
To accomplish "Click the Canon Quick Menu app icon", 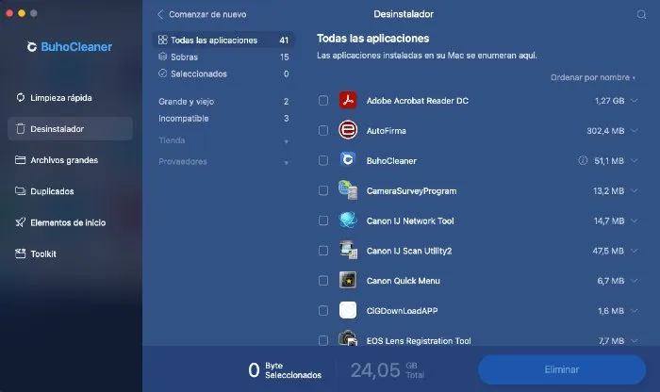I will [x=348, y=280].
